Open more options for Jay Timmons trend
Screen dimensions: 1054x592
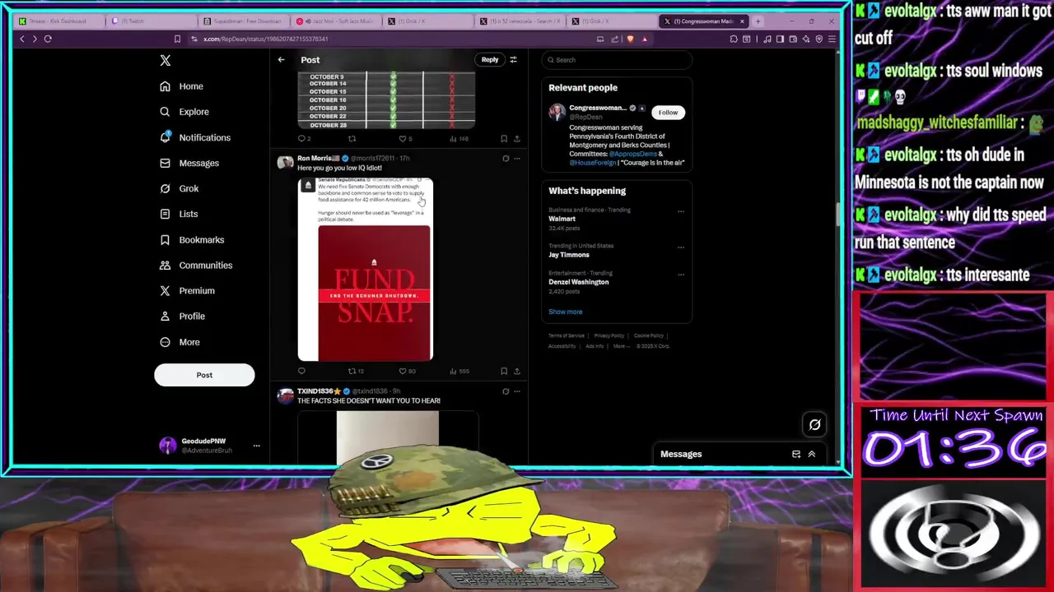click(x=681, y=247)
